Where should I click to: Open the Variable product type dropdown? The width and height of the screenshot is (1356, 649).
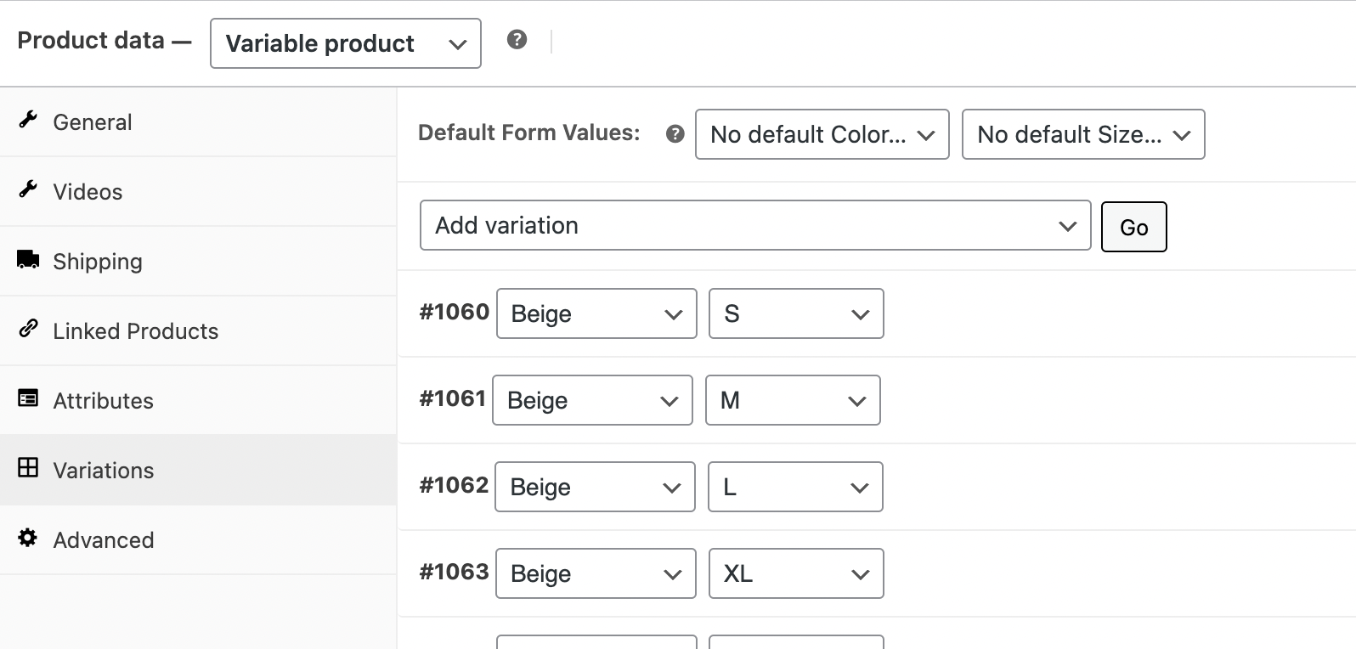[346, 43]
